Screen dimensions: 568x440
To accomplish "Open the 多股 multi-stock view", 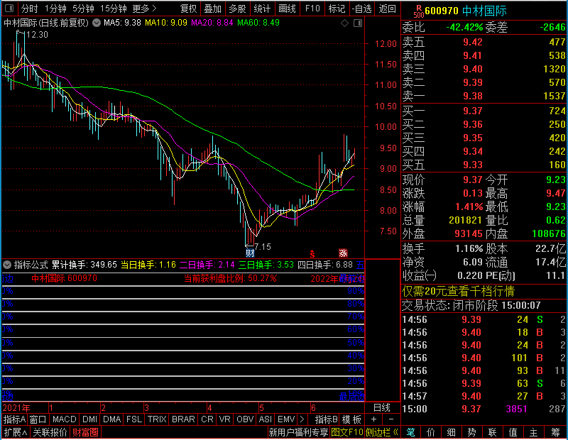I will click(238, 9).
